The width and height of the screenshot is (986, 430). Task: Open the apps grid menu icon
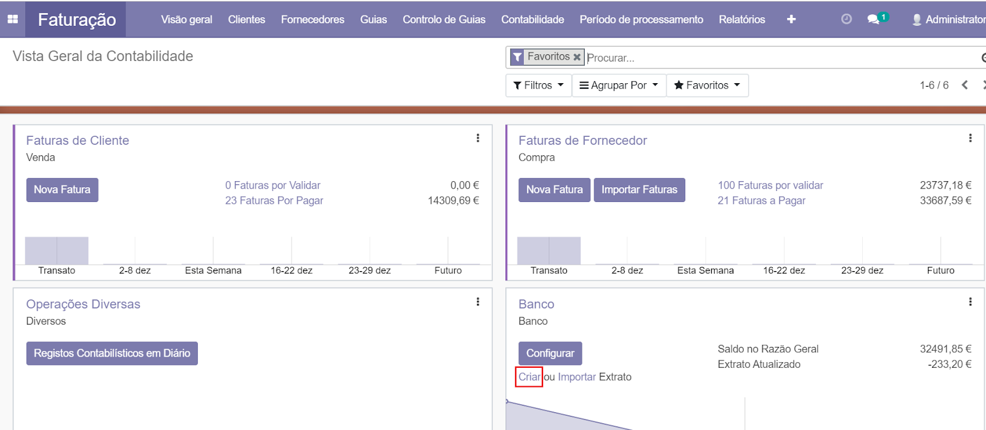pos(12,19)
